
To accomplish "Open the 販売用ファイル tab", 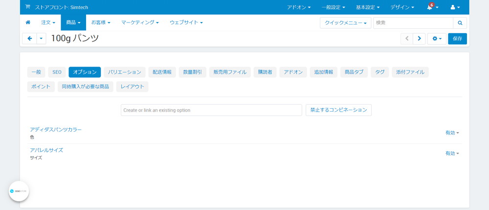I will coord(230,72).
